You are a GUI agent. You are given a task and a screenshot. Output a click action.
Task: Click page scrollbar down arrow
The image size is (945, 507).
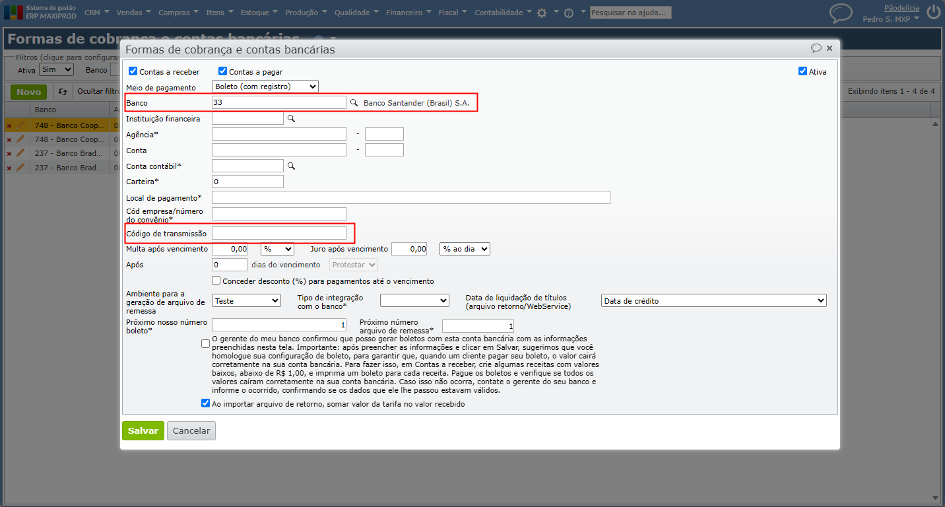click(x=936, y=497)
